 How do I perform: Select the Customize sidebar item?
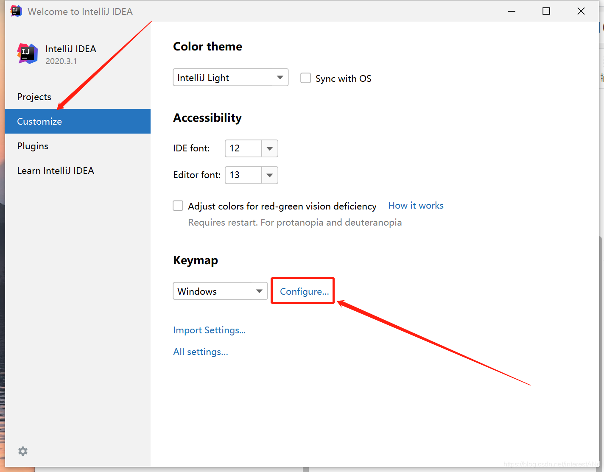(78, 121)
